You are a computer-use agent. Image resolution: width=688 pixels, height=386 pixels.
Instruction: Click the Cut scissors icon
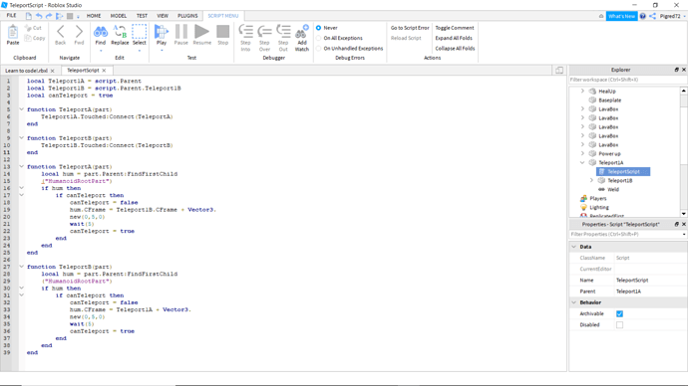click(x=28, y=28)
